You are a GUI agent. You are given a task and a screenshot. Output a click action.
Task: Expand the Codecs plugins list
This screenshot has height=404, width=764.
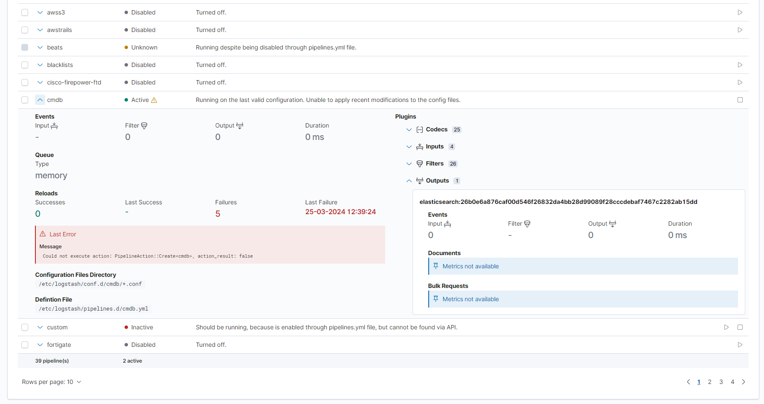coord(409,130)
